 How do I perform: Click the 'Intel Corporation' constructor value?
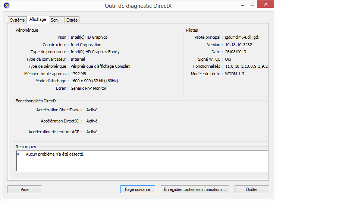pos(86,45)
